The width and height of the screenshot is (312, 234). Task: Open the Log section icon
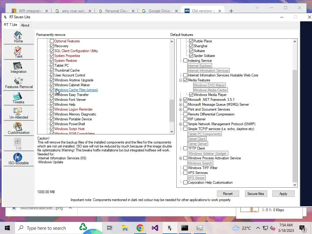click(x=18, y=144)
